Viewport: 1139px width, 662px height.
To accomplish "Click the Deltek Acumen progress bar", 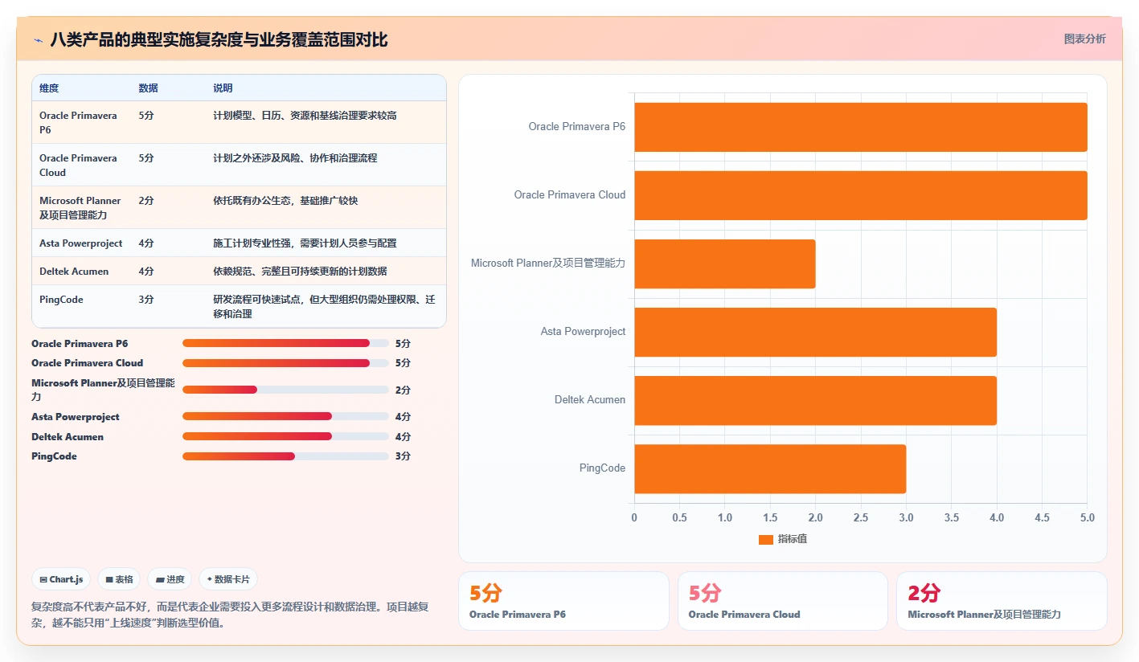I will point(285,436).
